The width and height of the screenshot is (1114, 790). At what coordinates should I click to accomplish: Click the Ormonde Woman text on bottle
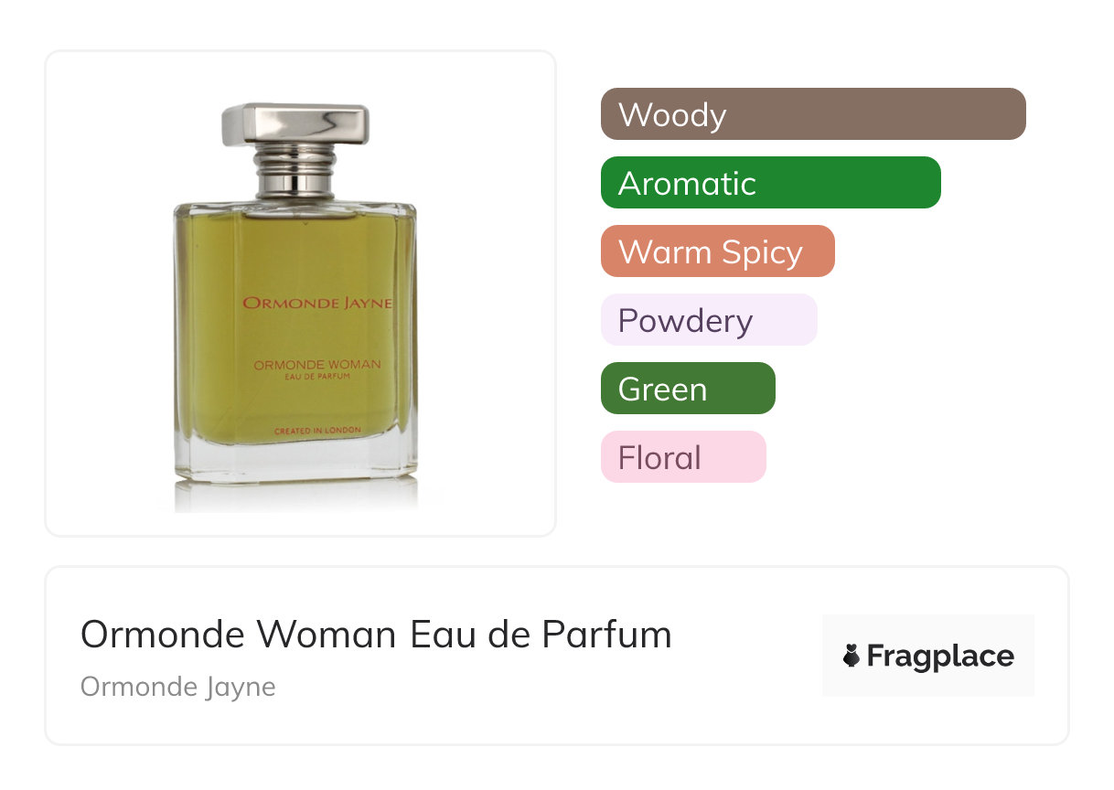pyautogui.click(x=317, y=365)
